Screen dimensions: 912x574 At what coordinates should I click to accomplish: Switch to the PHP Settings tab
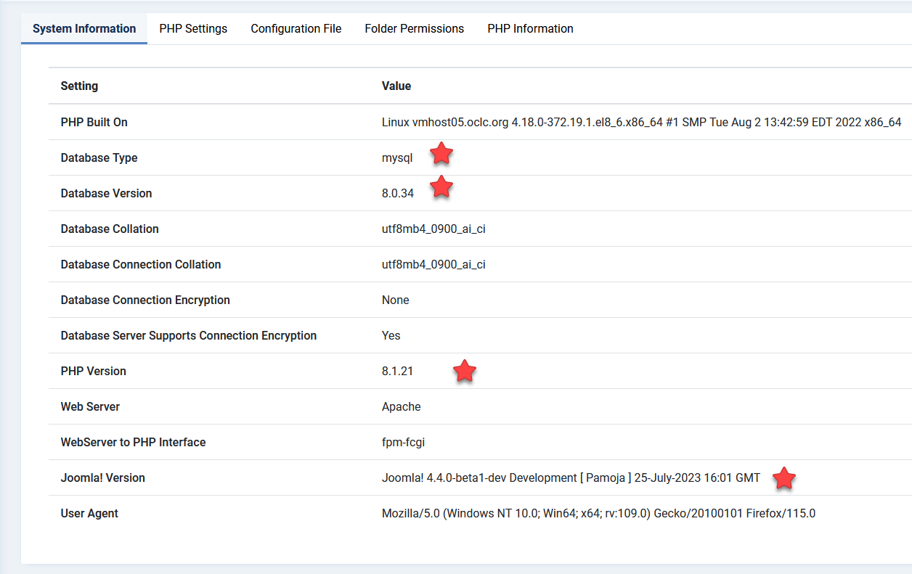click(193, 29)
